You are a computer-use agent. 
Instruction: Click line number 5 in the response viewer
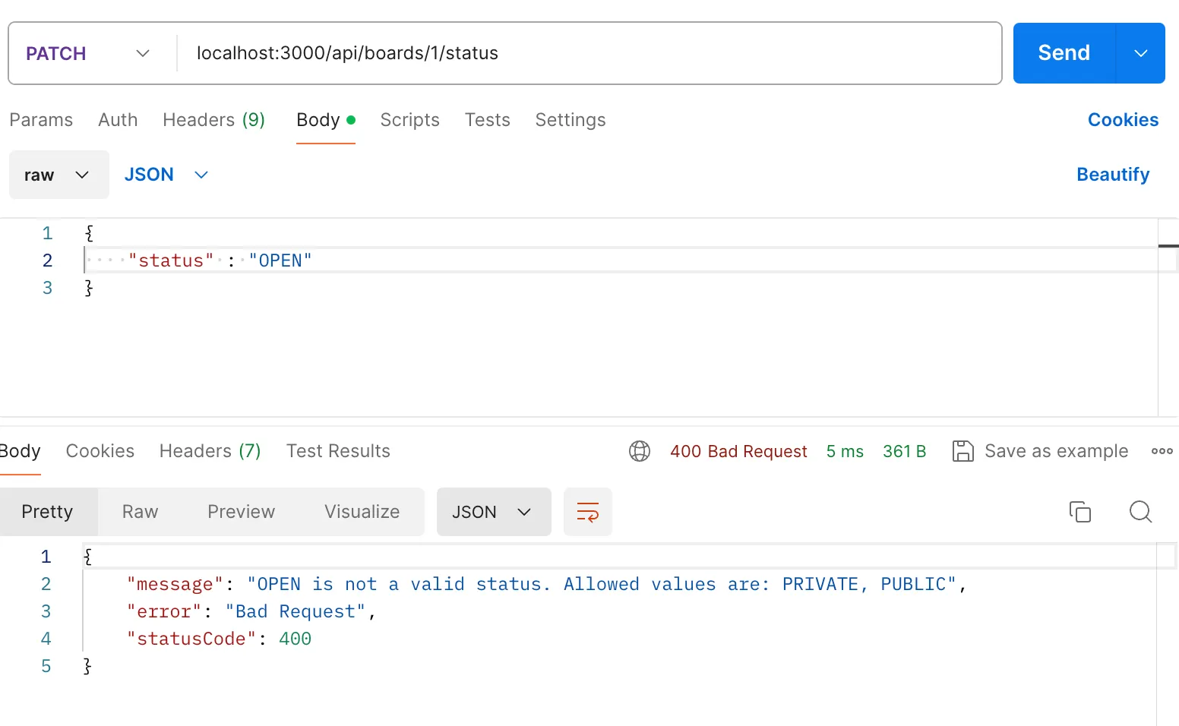(46, 666)
